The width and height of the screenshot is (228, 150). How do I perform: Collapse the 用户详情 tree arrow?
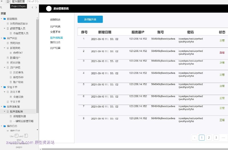tap(5, 68)
